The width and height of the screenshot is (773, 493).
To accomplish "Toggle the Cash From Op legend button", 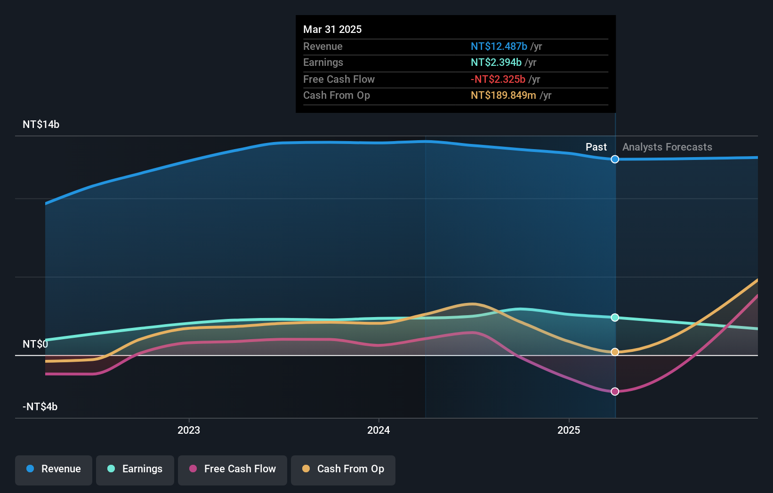I will click(343, 470).
